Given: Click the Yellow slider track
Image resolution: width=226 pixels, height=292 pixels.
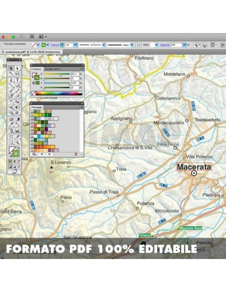Looking at the screenshot, I should click(57, 83).
